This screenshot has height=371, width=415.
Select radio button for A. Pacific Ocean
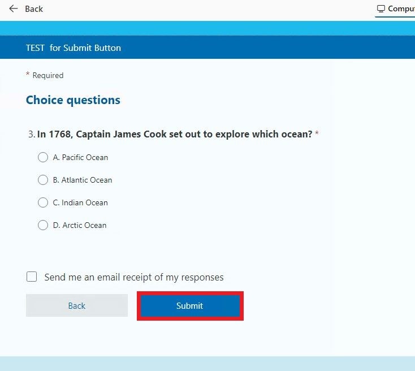point(43,157)
